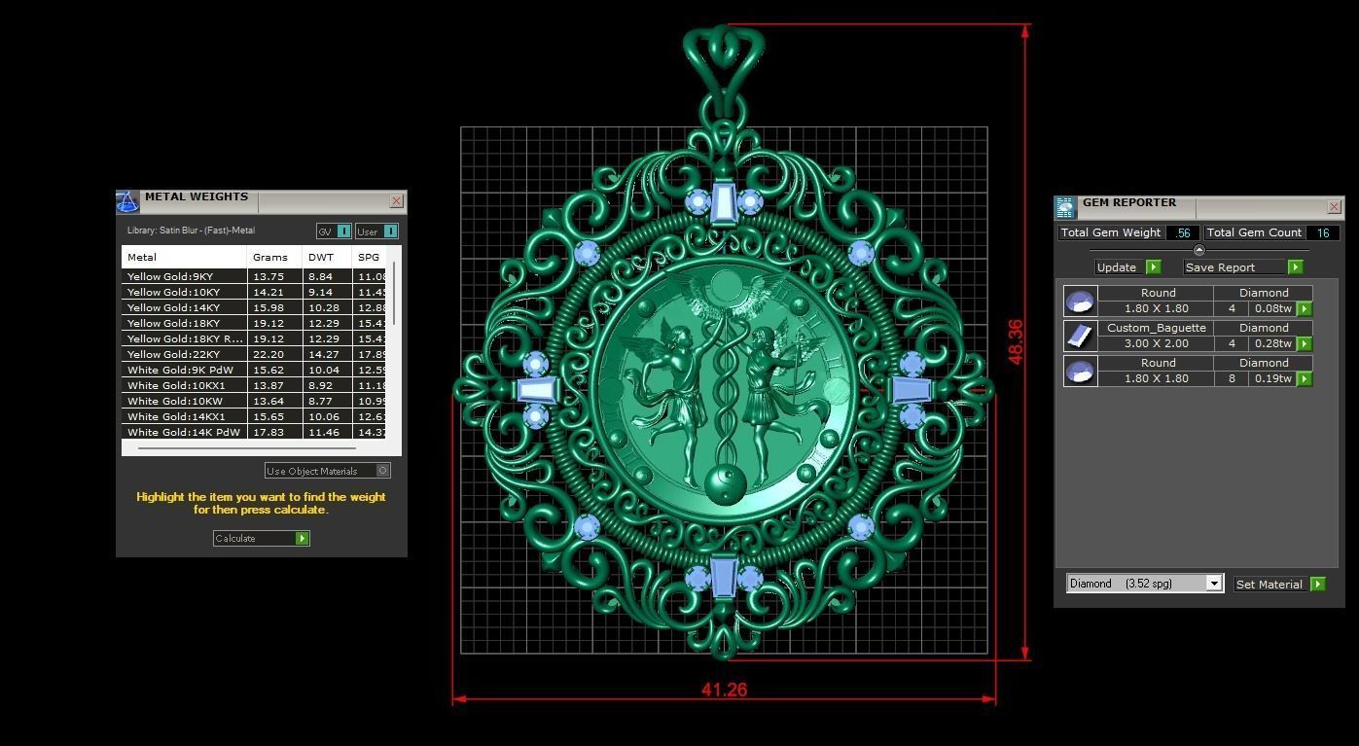The width and height of the screenshot is (1359, 746).
Task: Click the horizontal scrollbar under metal table
Action: 246,448
